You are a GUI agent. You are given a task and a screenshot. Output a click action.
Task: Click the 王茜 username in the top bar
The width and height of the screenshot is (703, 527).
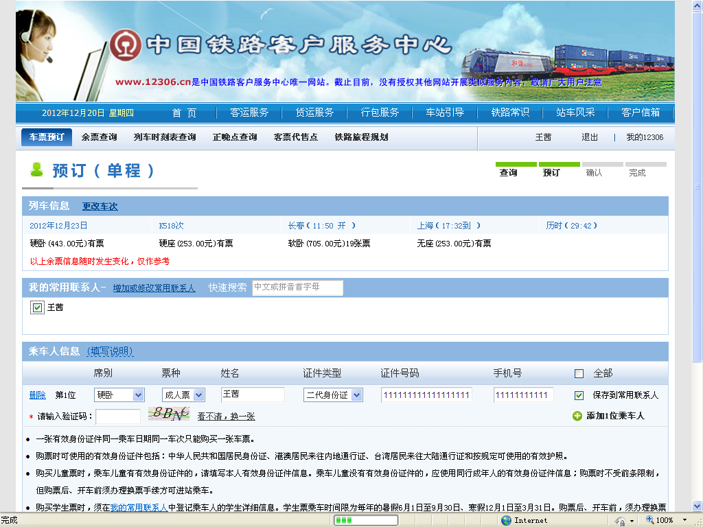pos(543,137)
